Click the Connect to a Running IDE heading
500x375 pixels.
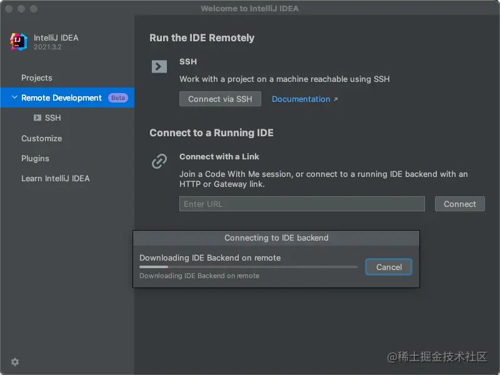211,132
